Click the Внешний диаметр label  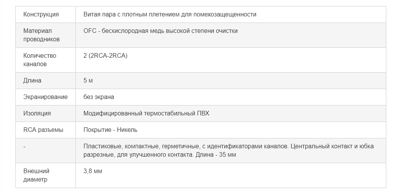pyautogui.click(x=36, y=175)
